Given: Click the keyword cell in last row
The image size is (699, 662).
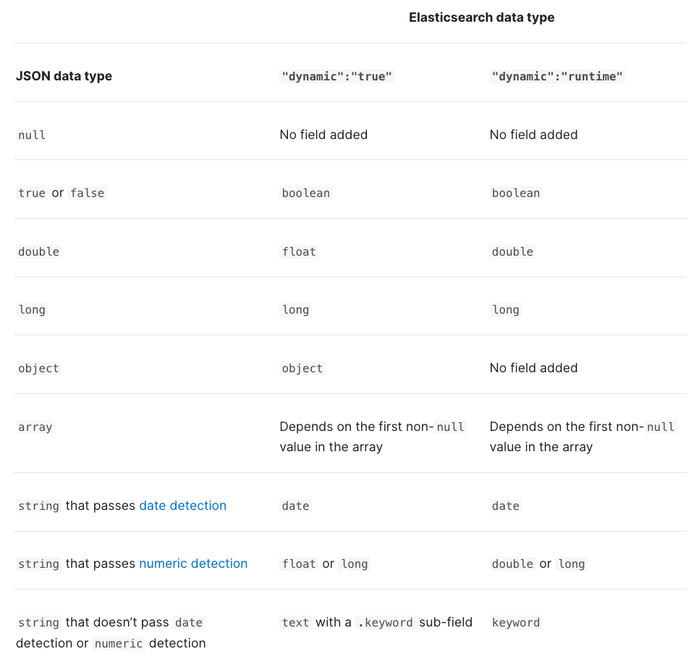Looking at the screenshot, I should tap(516, 622).
